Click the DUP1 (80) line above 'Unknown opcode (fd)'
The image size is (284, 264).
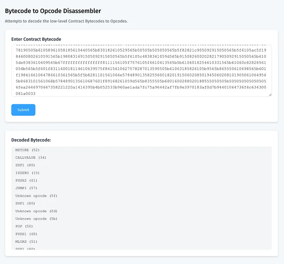25,203
